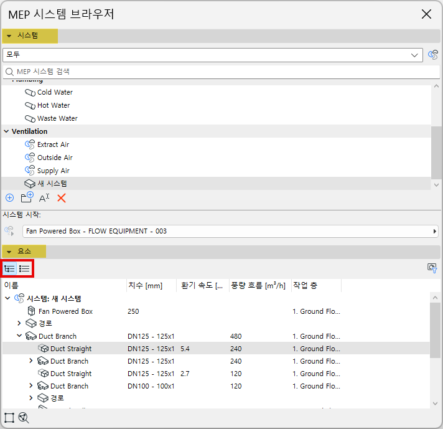
Task: Click the rename system text icon
Action: [44, 197]
